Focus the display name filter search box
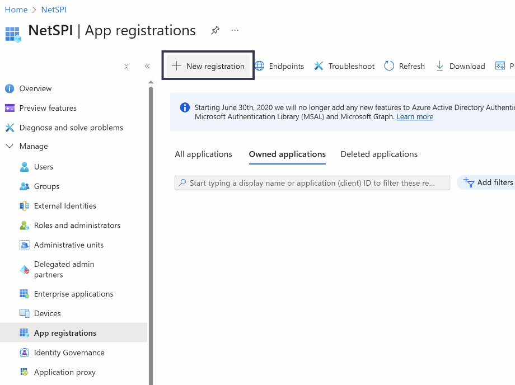The image size is (515, 385). [x=312, y=183]
